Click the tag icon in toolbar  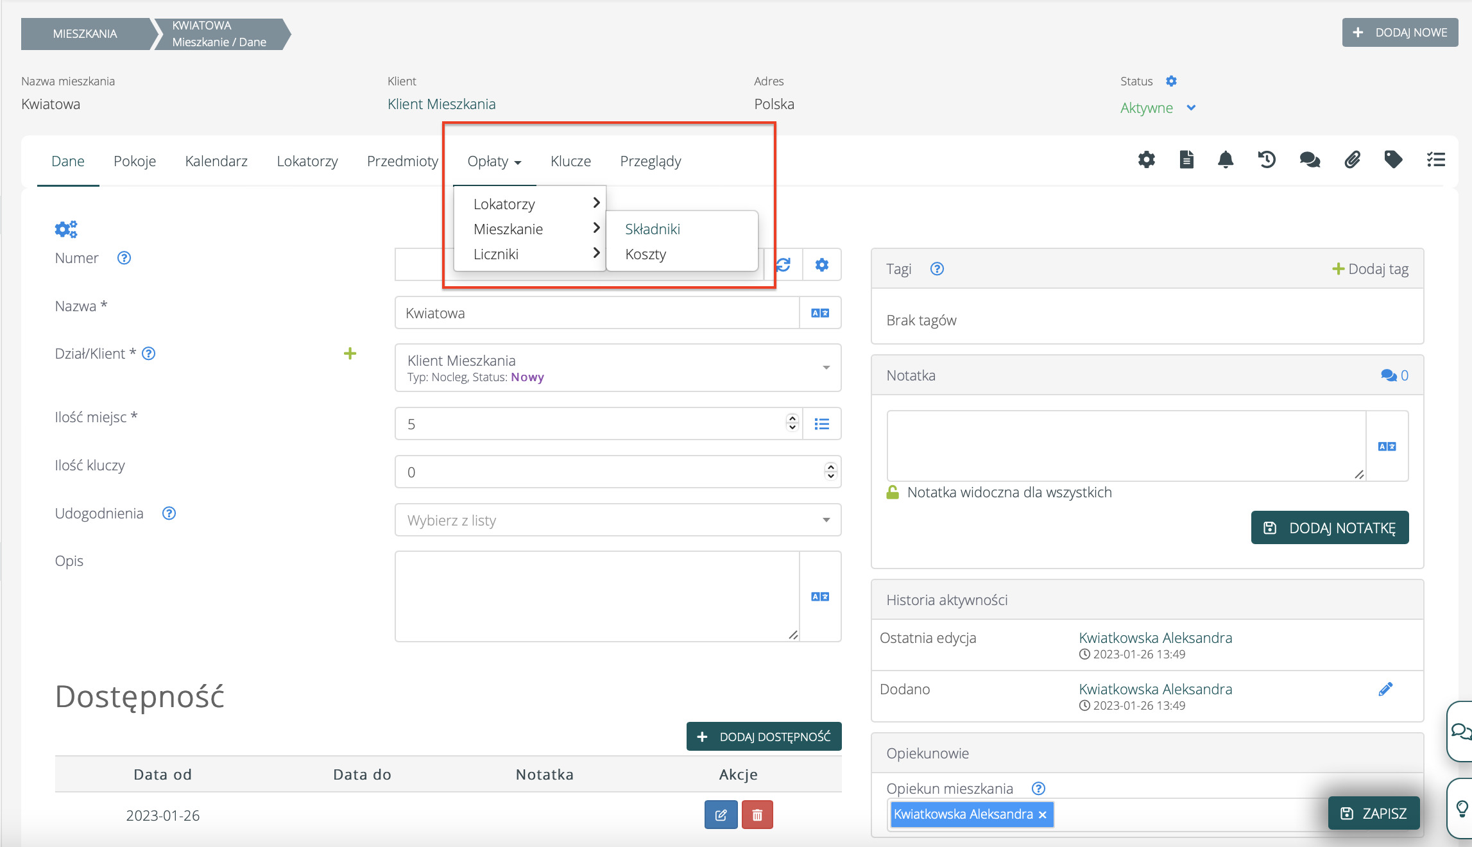1393,159
